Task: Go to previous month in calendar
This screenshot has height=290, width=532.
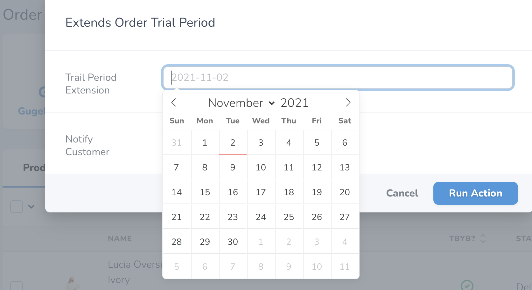Action: (173, 102)
